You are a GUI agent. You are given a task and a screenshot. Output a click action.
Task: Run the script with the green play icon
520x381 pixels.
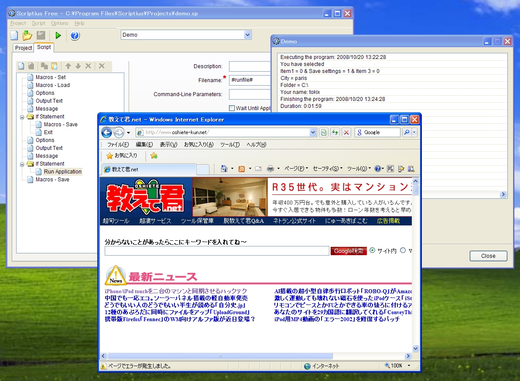58,35
